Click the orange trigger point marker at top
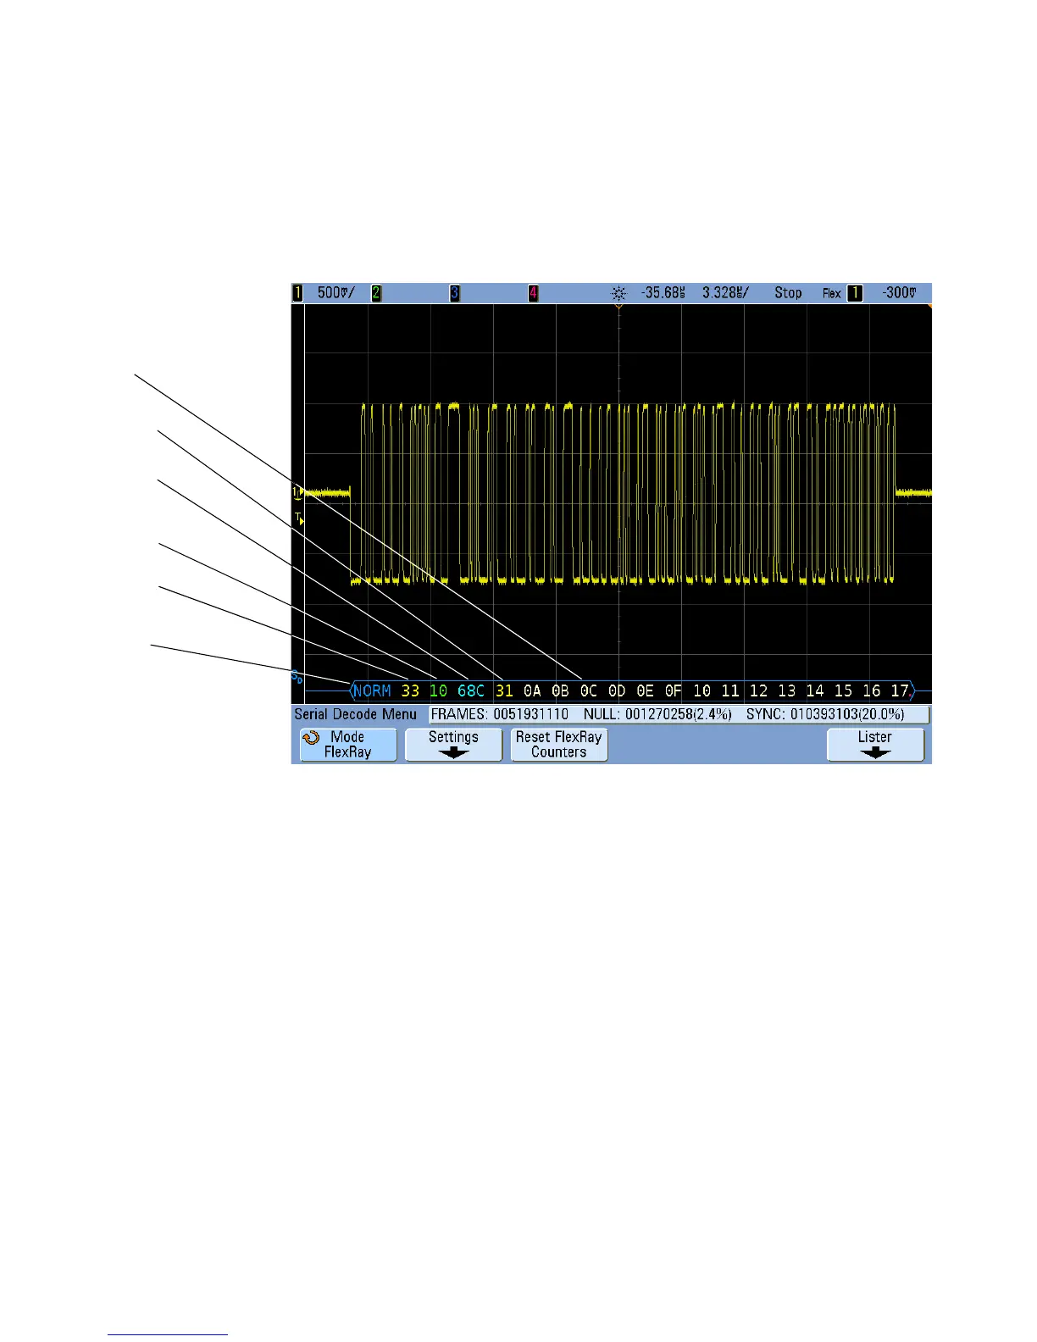 click(619, 307)
